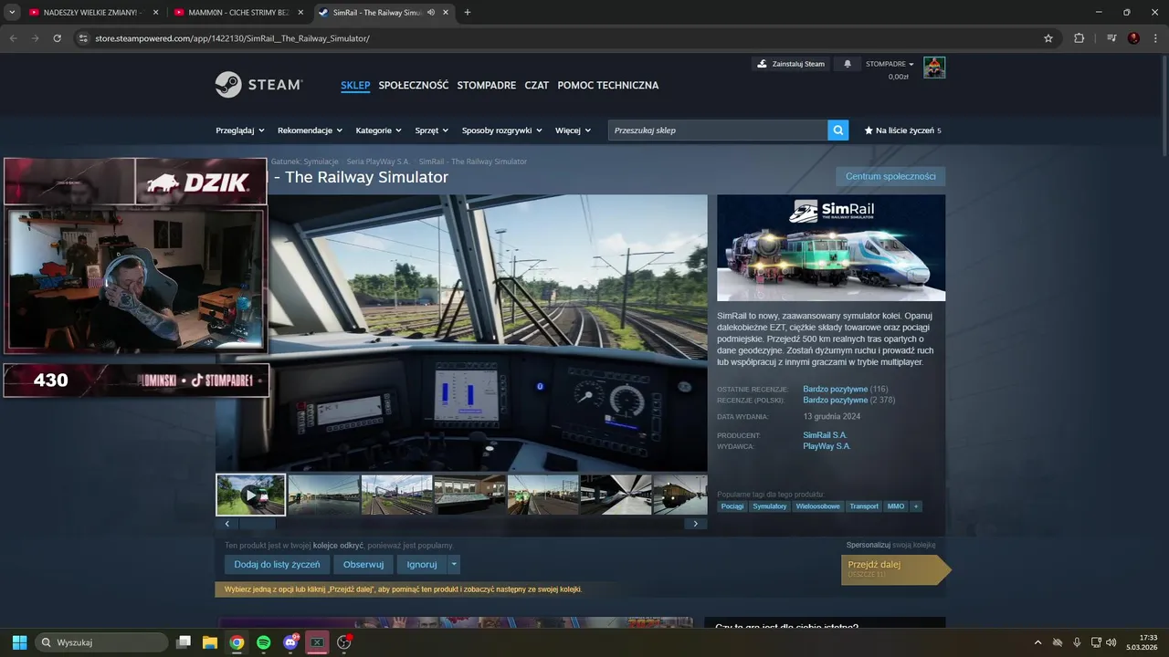The image size is (1169, 657).
Task: Open developer SimRail S.A. link
Action: [825, 435]
